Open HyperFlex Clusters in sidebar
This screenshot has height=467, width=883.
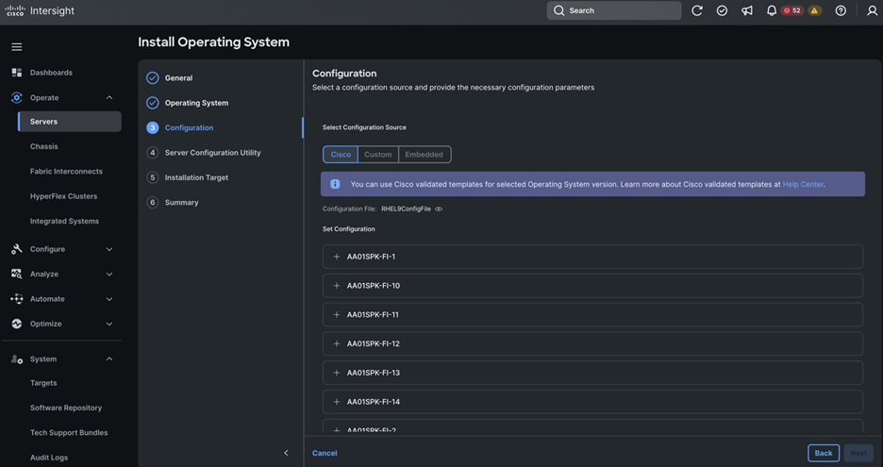pyautogui.click(x=63, y=196)
